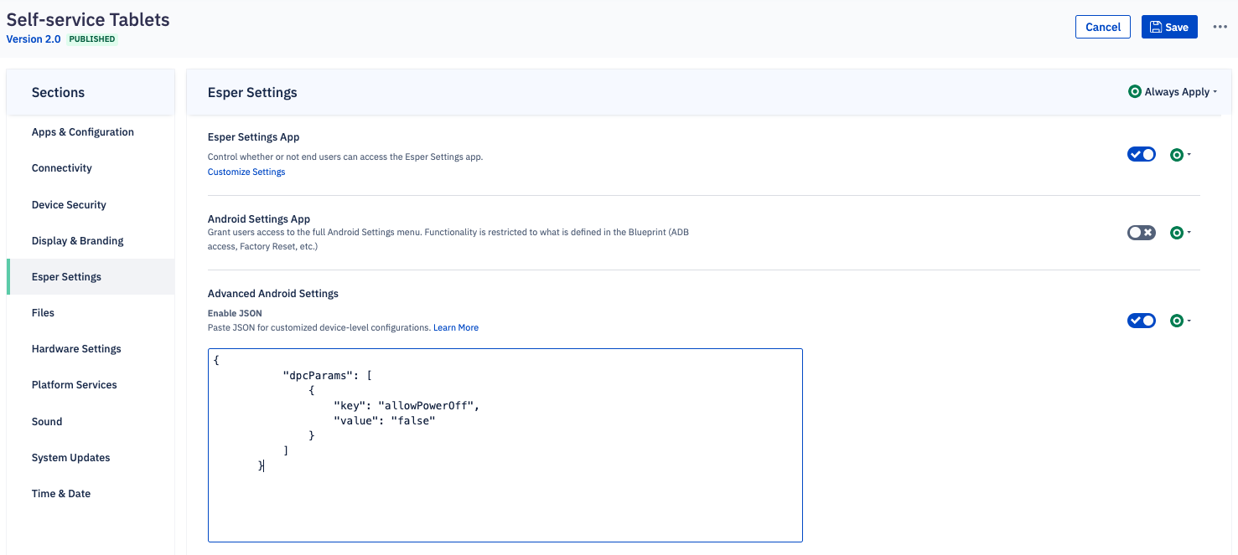This screenshot has width=1238, height=555.
Task: Toggle the Esper Settings App switch
Action: [x=1142, y=154]
